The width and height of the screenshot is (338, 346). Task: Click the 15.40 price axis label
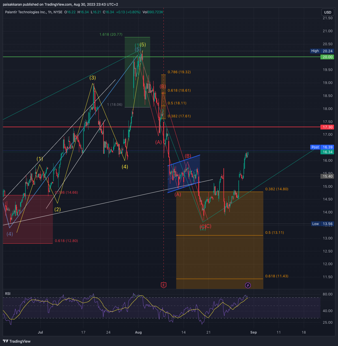(x=327, y=176)
